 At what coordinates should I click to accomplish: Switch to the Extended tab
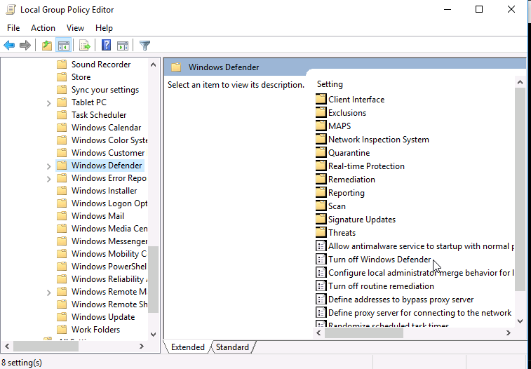click(x=187, y=347)
